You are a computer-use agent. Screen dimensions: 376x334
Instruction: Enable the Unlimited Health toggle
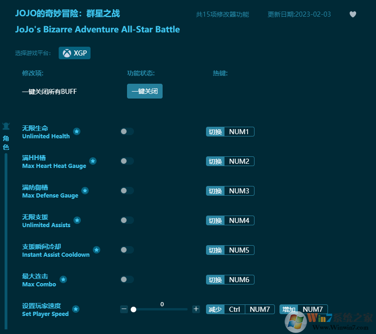coord(127,131)
